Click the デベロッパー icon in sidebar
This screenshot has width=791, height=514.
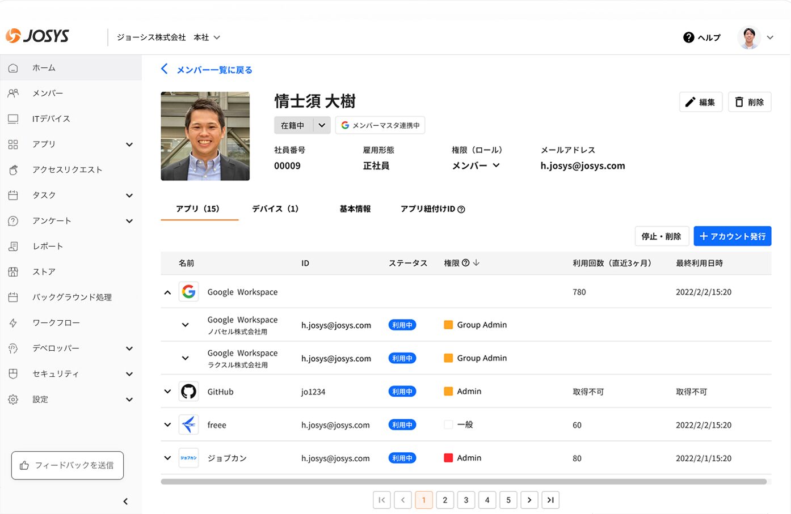point(13,349)
